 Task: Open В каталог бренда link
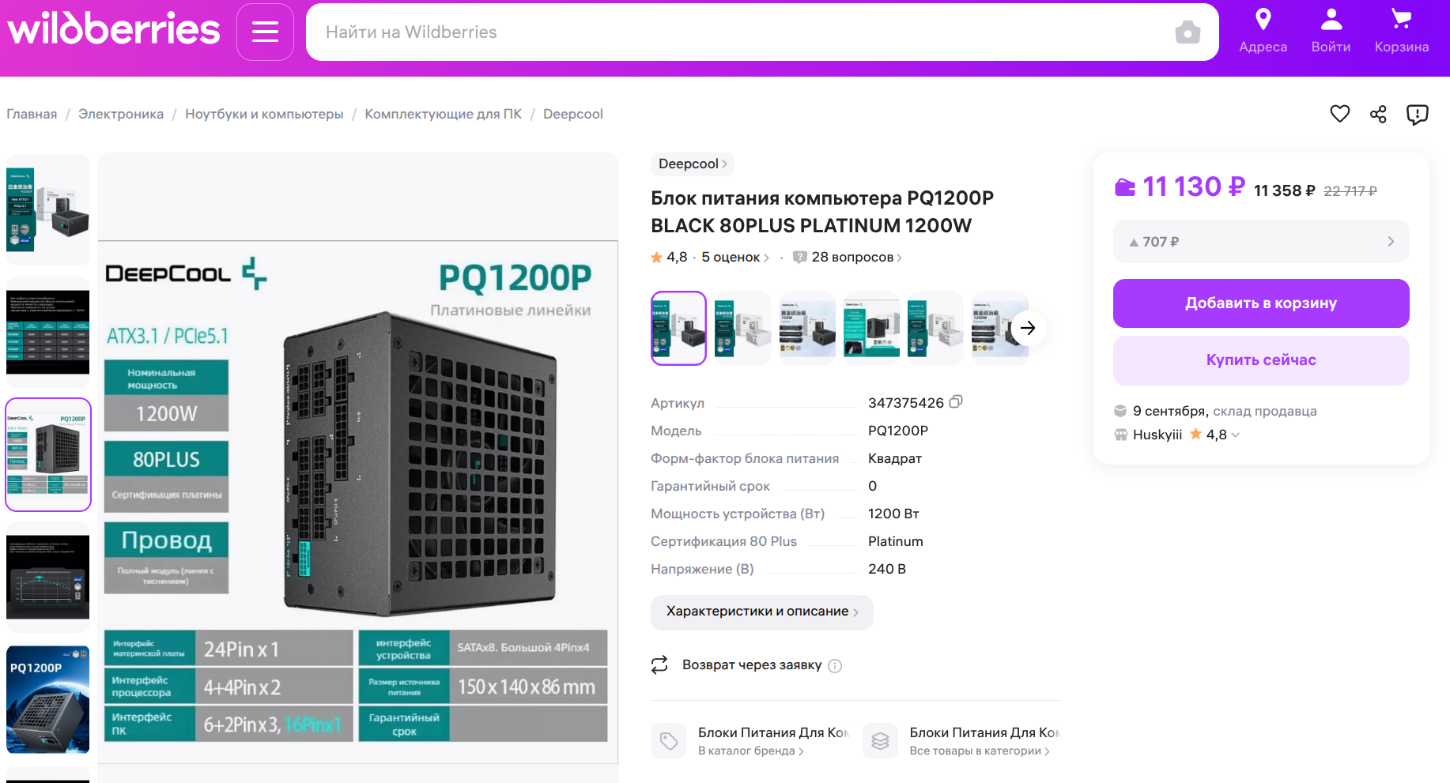pos(751,751)
